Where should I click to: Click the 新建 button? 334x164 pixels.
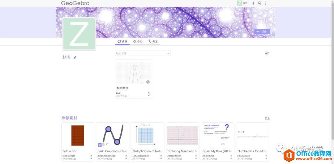[x=262, y=31]
